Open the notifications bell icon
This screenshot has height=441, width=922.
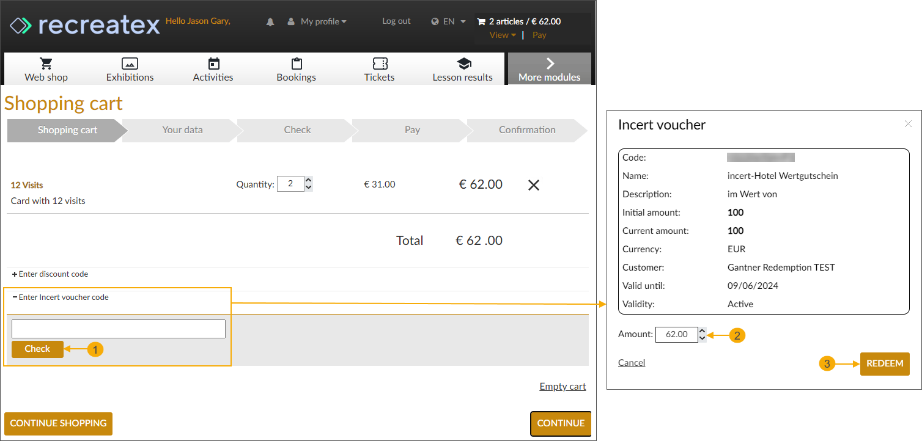pyautogui.click(x=270, y=21)
